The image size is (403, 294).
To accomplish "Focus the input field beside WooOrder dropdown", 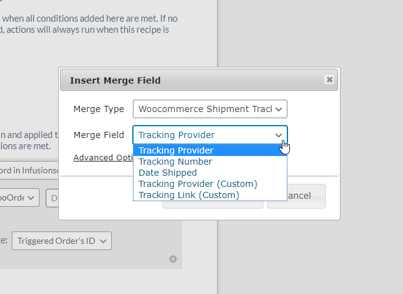I will (x=53, y=197).
